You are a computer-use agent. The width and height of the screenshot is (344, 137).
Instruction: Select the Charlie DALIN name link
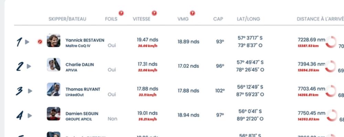click(79, 64)
